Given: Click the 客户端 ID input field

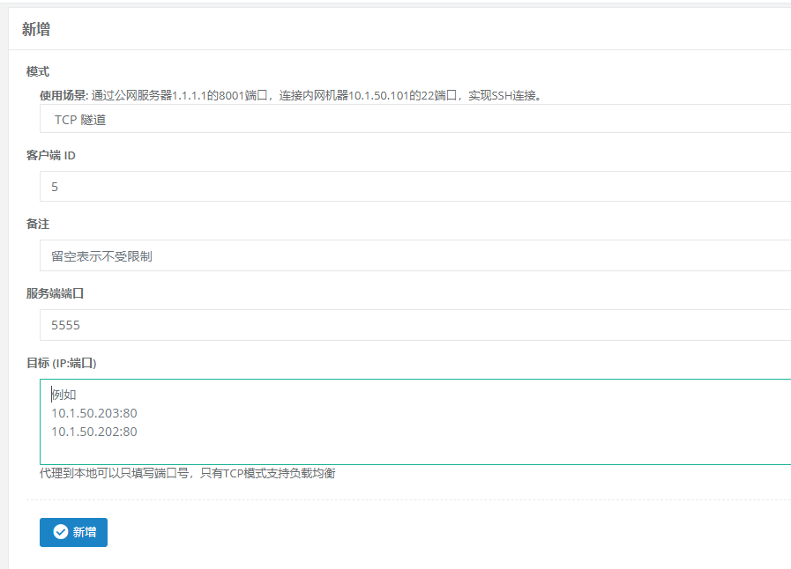Looking at the screenshot, I should click(x=415, y=187).
